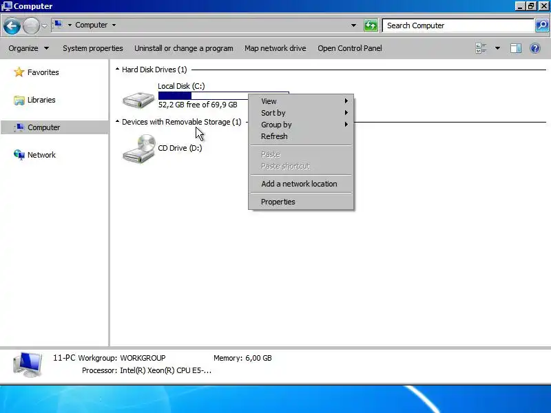The image size is (551, 413).
Task: Restore down the Computer window
Action: tap(531, 6)
